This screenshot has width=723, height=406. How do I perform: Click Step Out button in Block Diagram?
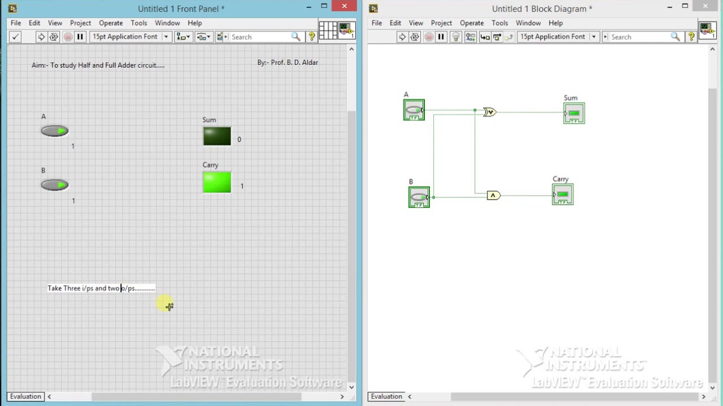[x=508, y=37]
